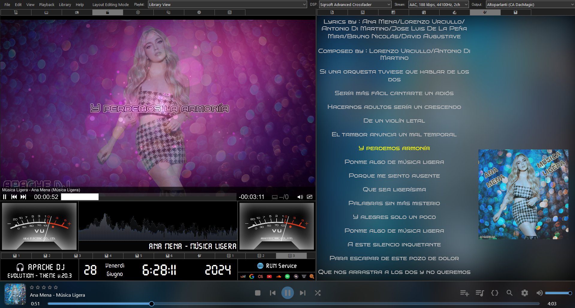Open the Library menu
The image size is (575, 308).
pos(65,4)
